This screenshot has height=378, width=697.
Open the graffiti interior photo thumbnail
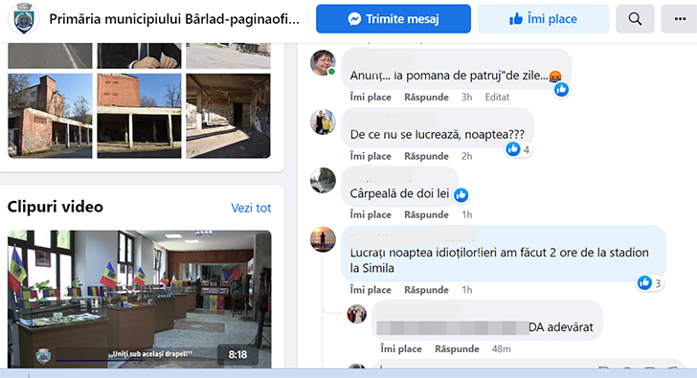click(228, 116)
